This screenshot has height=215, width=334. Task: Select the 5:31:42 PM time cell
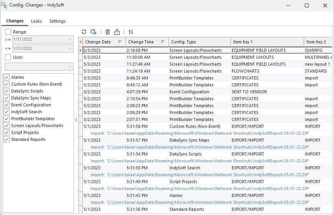tap(147, 195)
